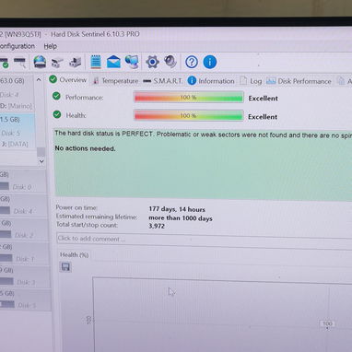Open the S.M.A.R.T. tab
The image size is (352, 352).
[163, 81]
